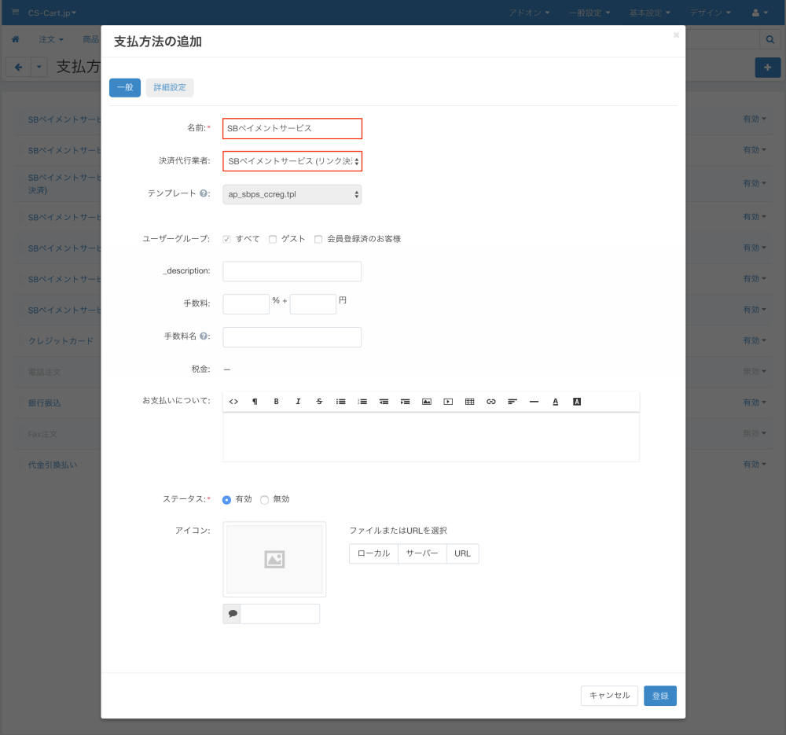Toggle HTML source view in the editor
The height and width of the screenshot is (735, 786).
click(233, 402)
